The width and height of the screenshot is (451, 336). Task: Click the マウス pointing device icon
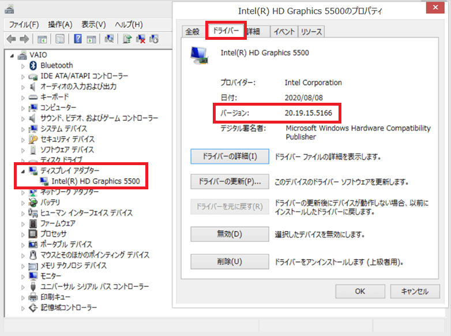[x=33, y=255]
